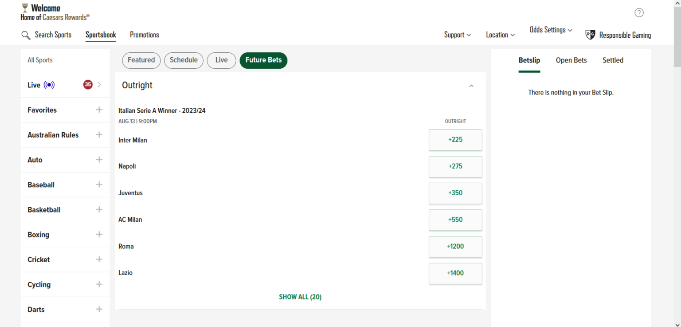Bet on Napoli at +275
This screenshot has width=681, height=327.
click(x=455, y=166)
